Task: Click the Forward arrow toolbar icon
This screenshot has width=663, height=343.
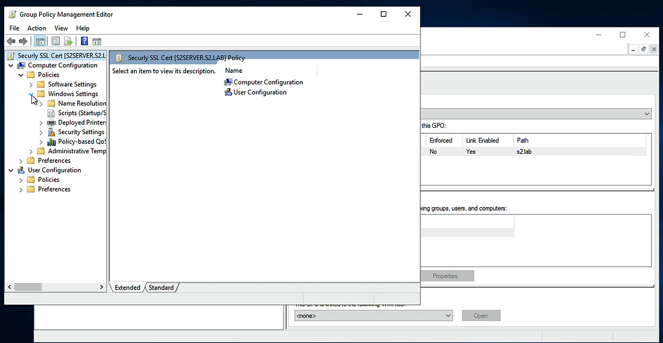Action: (x=23, y=41)
